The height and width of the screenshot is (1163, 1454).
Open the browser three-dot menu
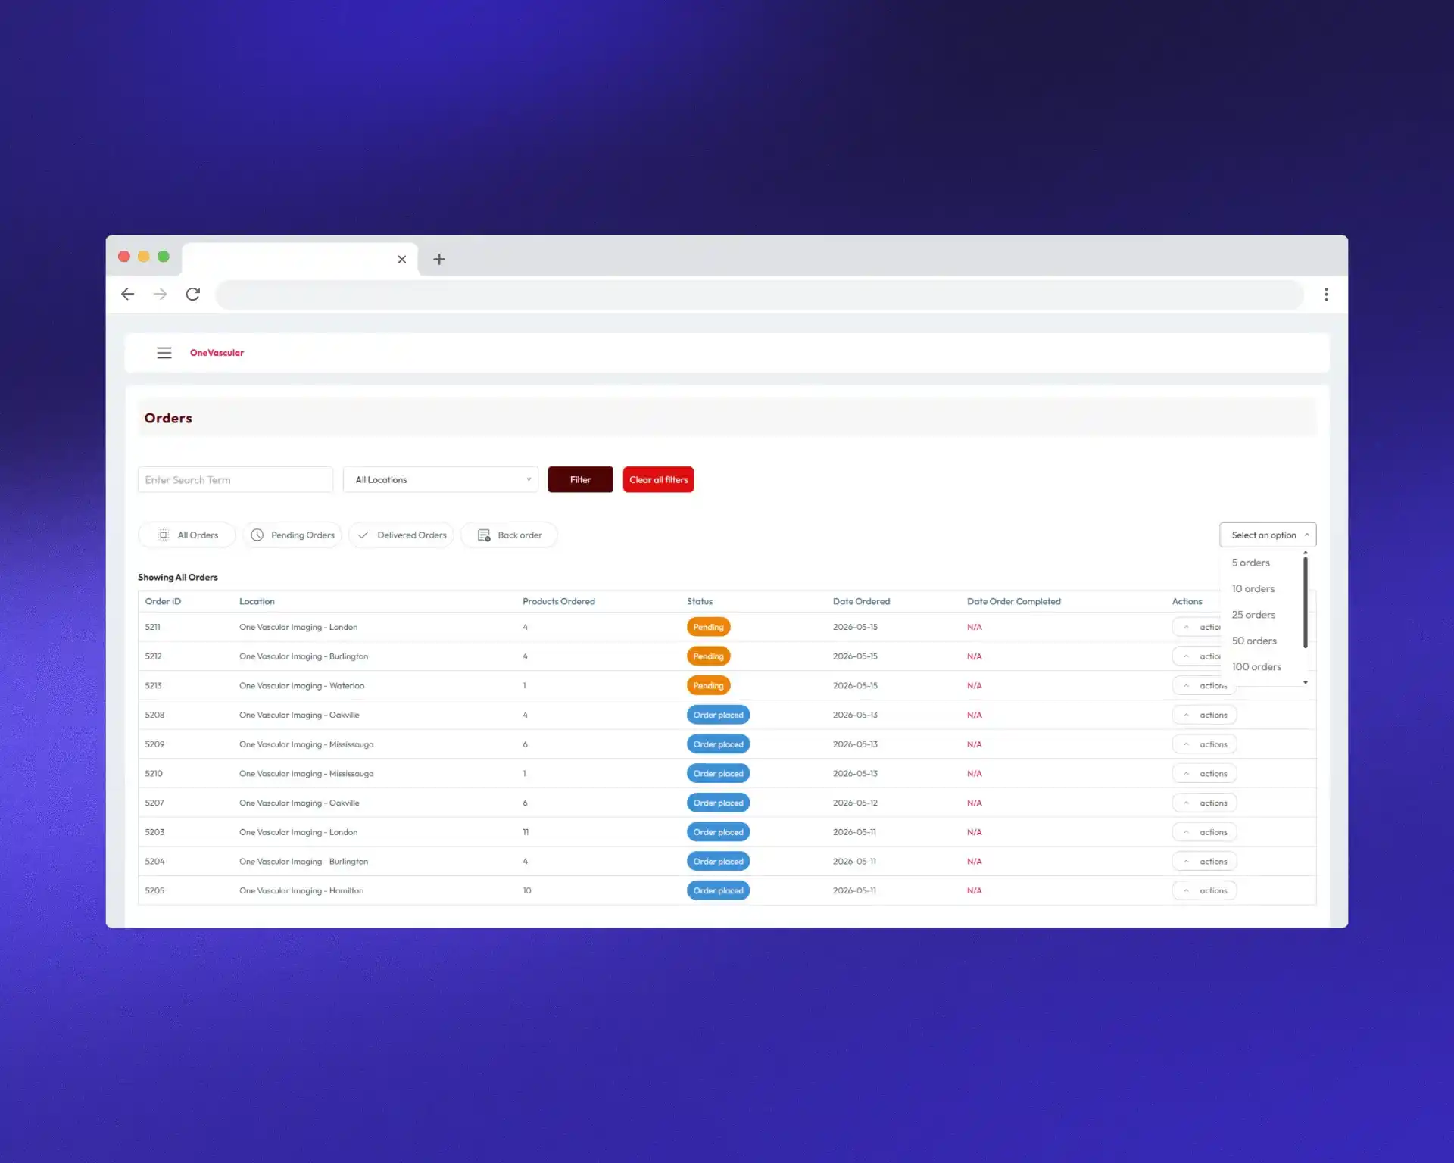tap(1326, 295)
